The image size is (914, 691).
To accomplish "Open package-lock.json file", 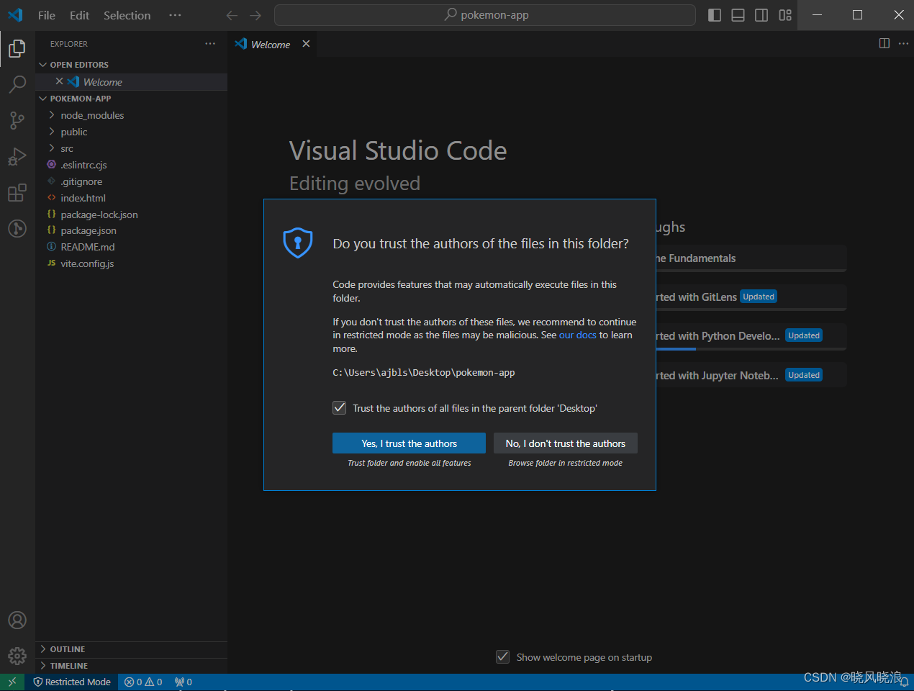I will [x=132, y=214].
